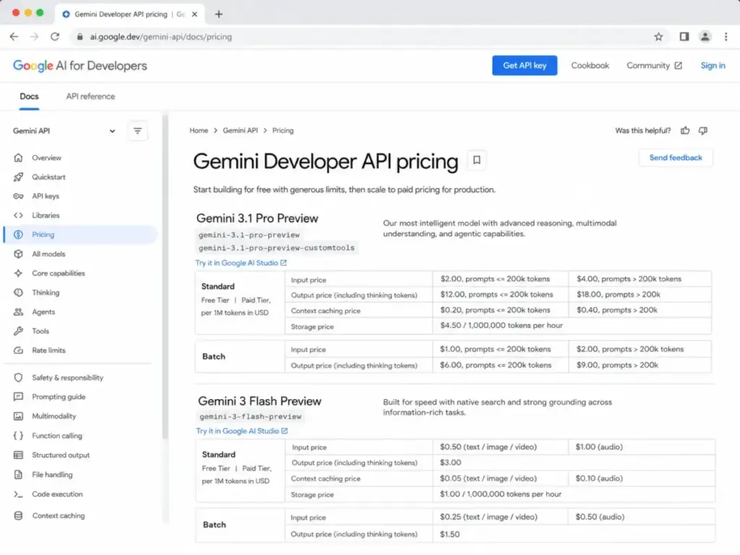Click the browser forward arrow
Image resolution: width=740 pixels, height=555 pixels.
(x=34, y=36)
